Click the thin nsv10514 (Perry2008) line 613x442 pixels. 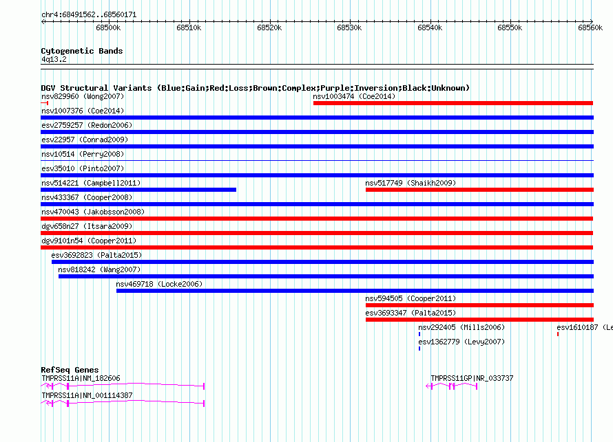pos(317,160)
